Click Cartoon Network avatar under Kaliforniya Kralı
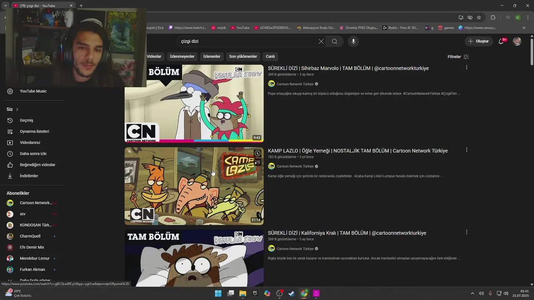Image resolution: width=534 pixels, height=300 pixels. coord(271,249)
